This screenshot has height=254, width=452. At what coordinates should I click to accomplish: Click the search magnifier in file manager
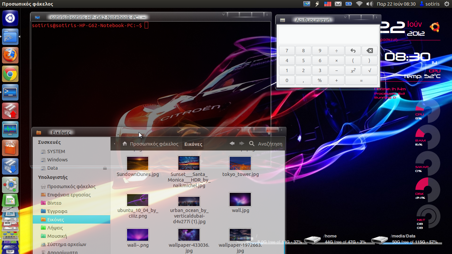[x=252, y=144]
